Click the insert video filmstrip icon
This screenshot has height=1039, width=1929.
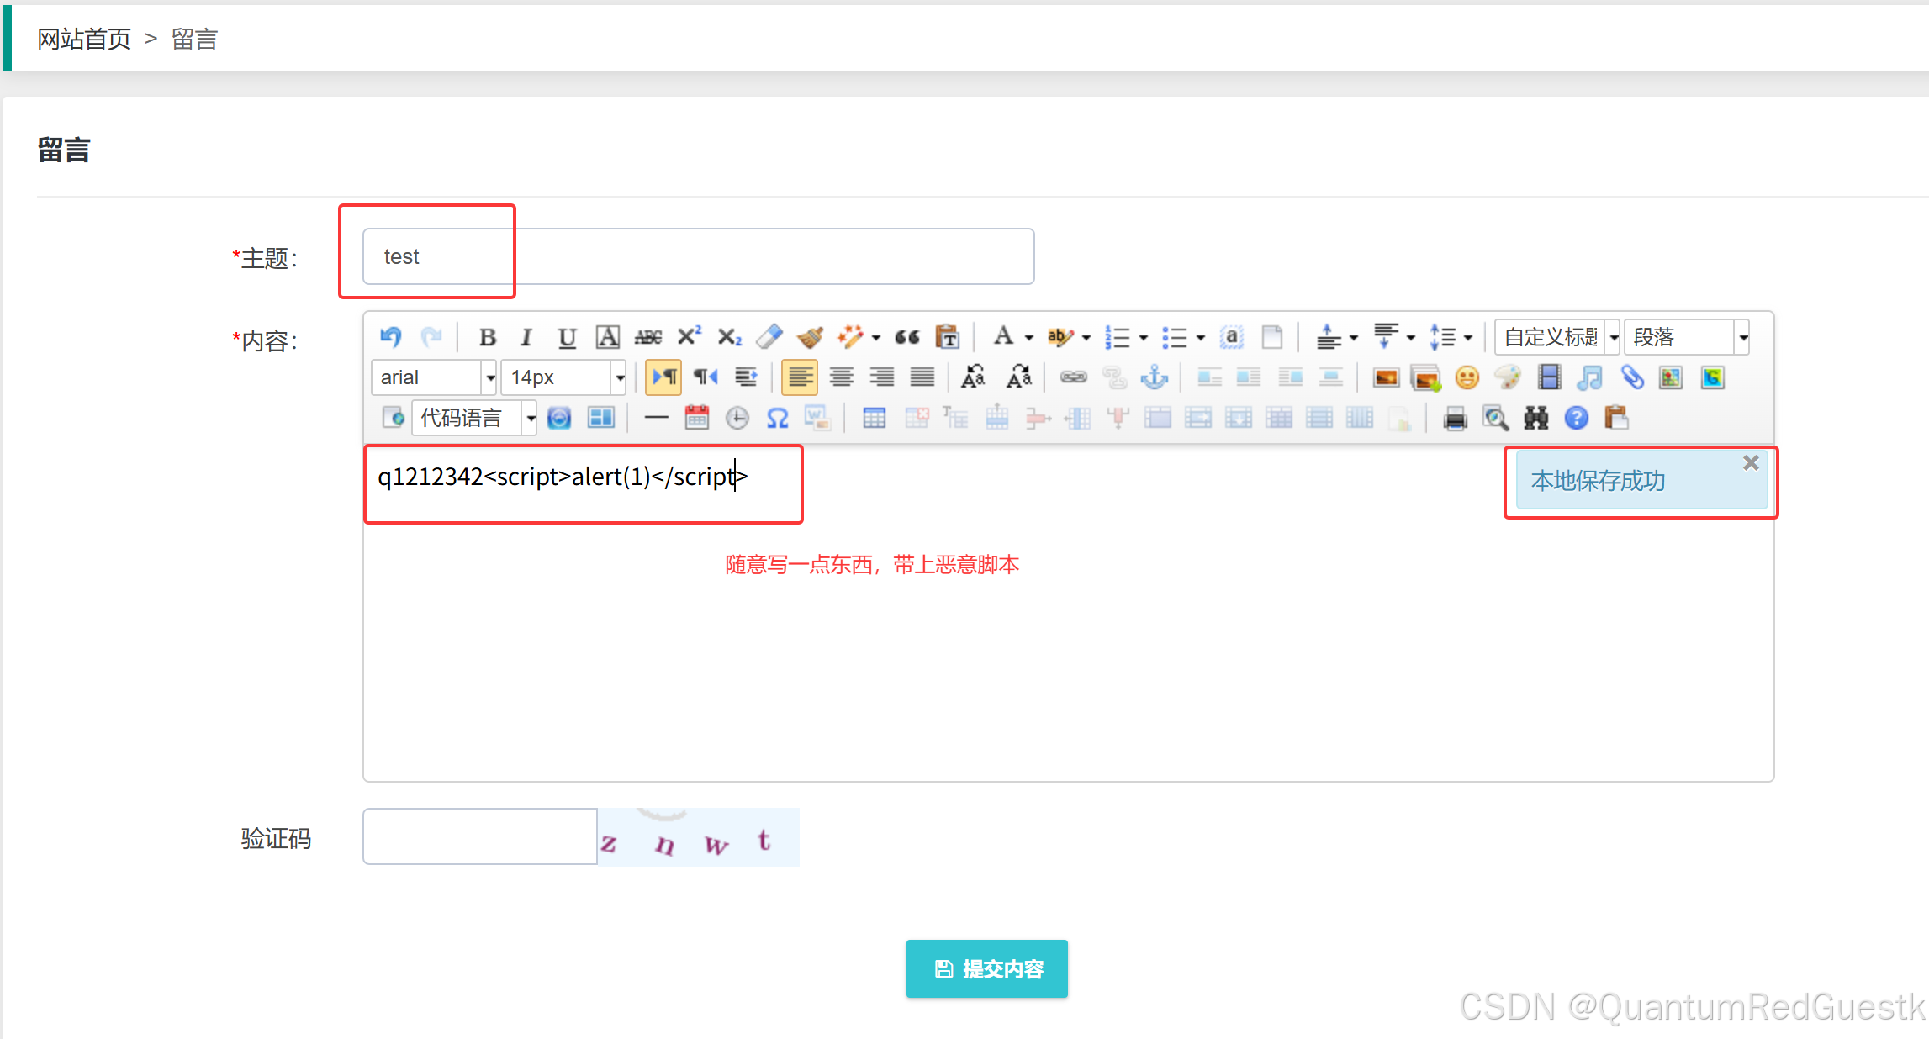coord(1549,377)
